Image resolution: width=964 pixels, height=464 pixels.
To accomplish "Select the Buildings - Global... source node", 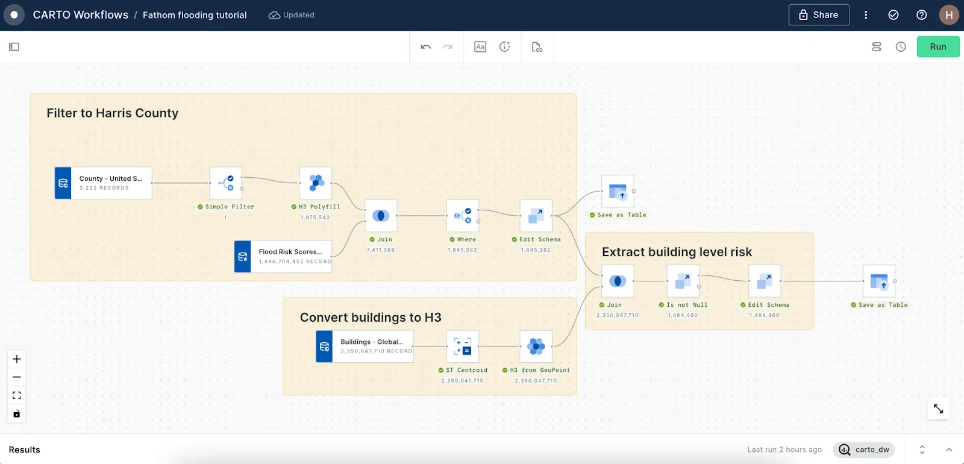I will [365, 346].
